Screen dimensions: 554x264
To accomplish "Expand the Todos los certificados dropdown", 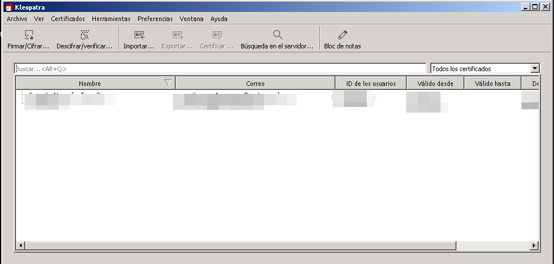I will click(x=535, y=69).
